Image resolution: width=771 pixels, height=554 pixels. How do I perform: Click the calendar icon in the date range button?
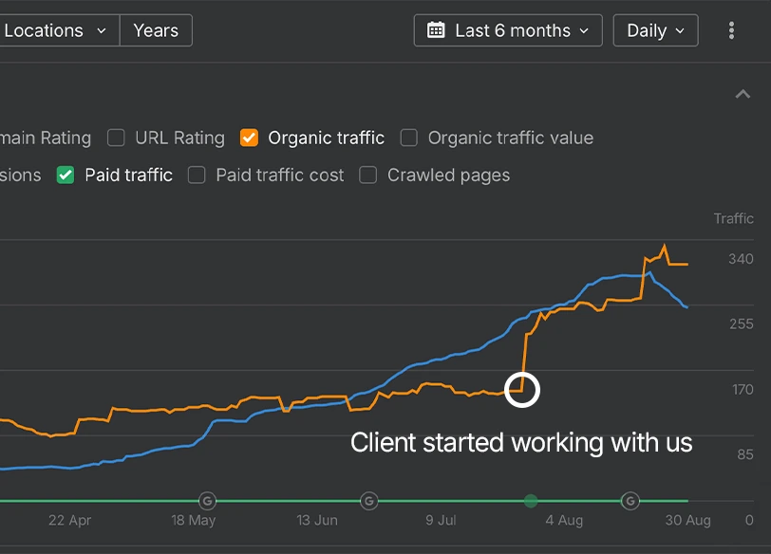(436, 30)
